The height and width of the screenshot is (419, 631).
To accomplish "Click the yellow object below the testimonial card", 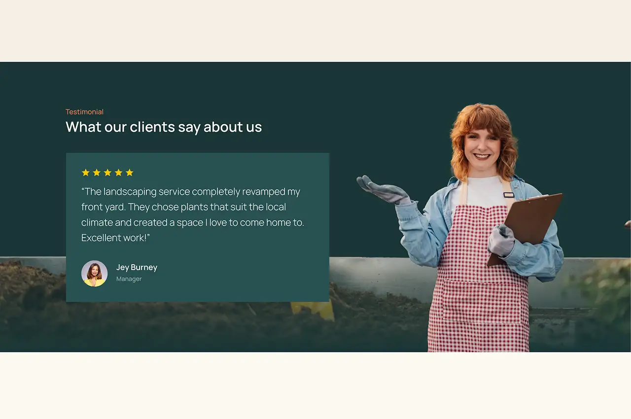I will pos(313,310).
